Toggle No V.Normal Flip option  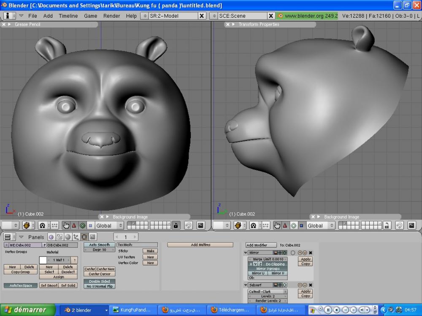point(99,287)
